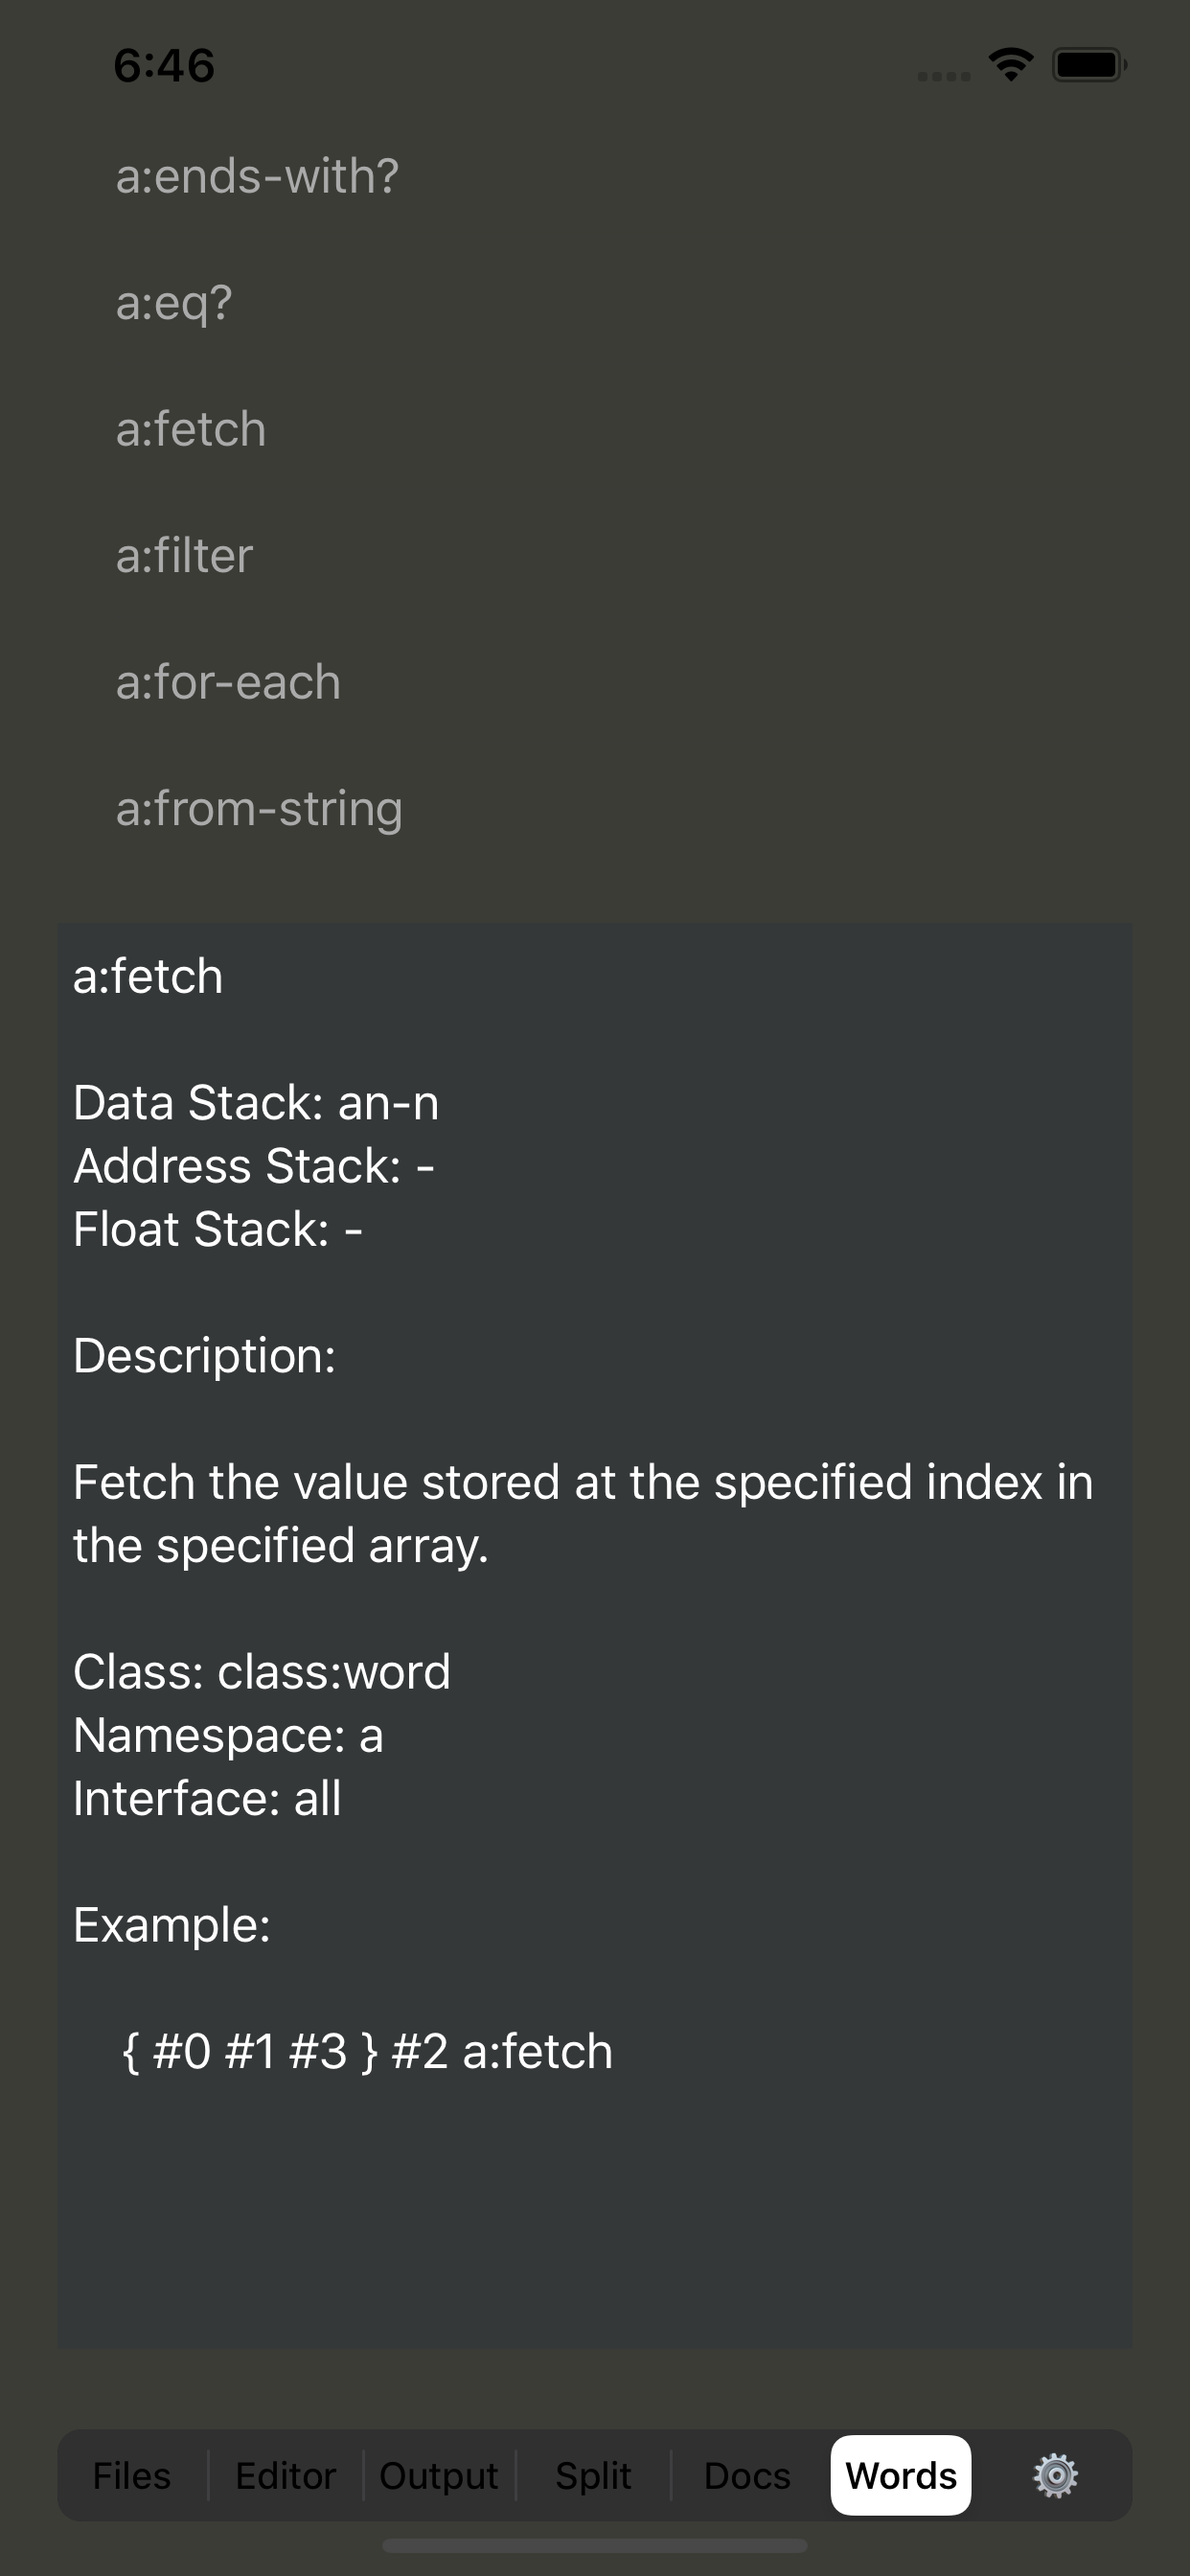Pick a:fetch from the word list
1190x2576 pixels.
coord(191,429)
